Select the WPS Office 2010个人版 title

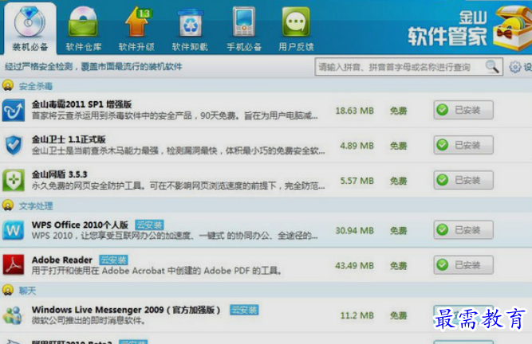[x=80, y=225]
